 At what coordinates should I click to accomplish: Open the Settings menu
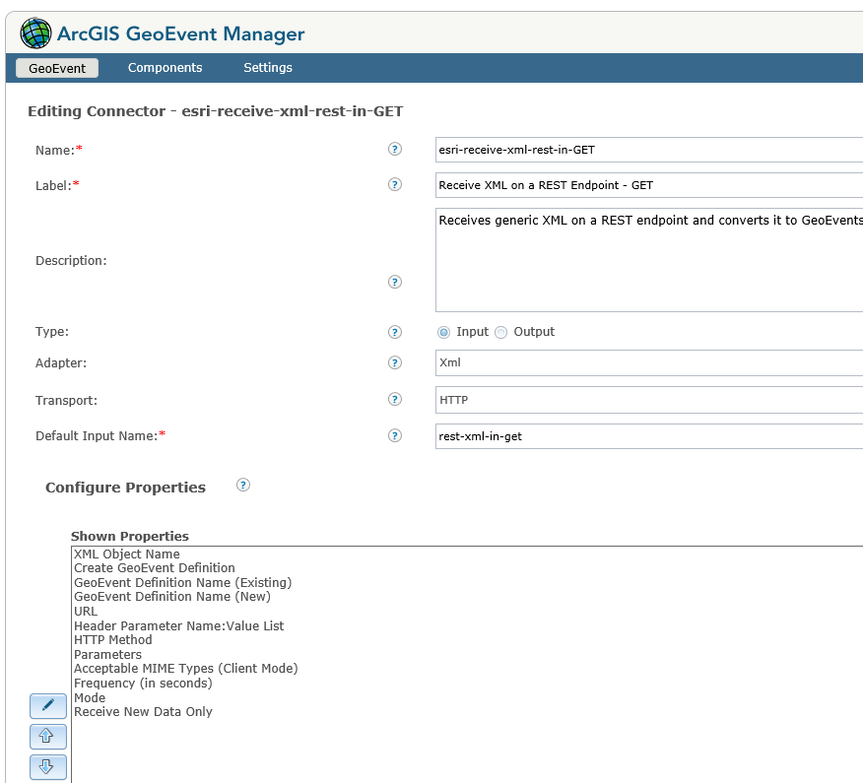tap(268, 68)
